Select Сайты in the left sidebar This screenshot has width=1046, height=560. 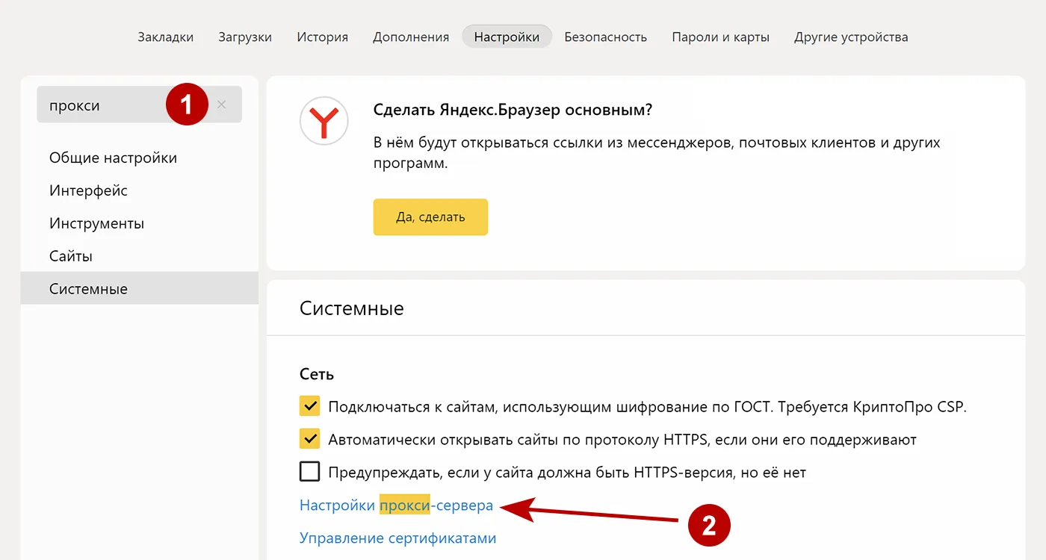coord(70,255)
